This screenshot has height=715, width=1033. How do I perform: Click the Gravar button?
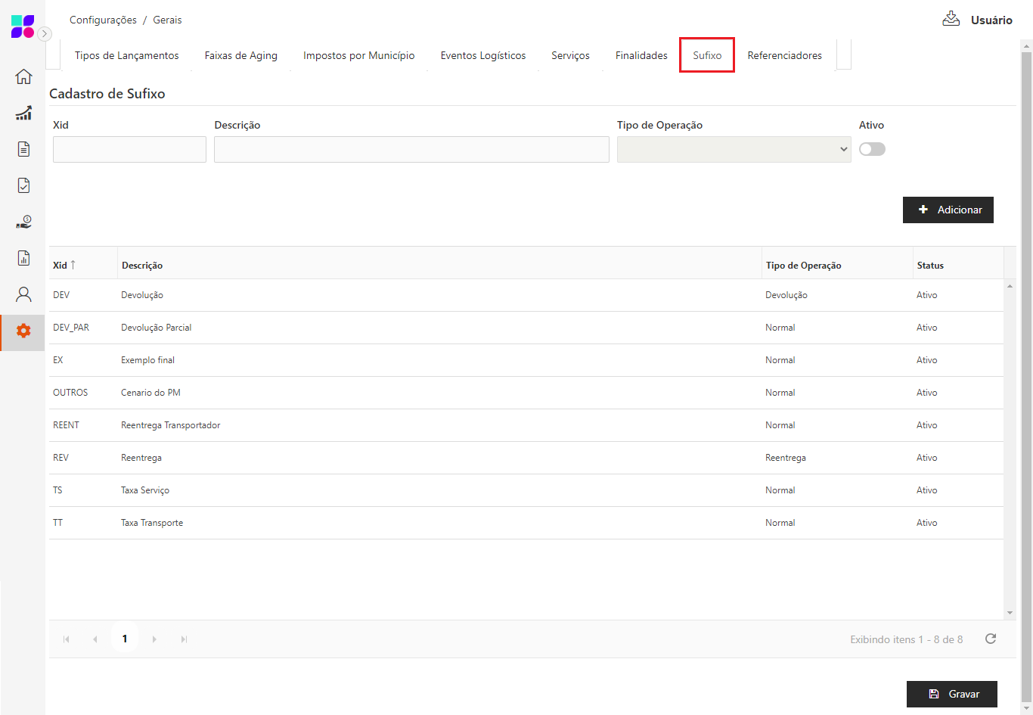point(951,694)
